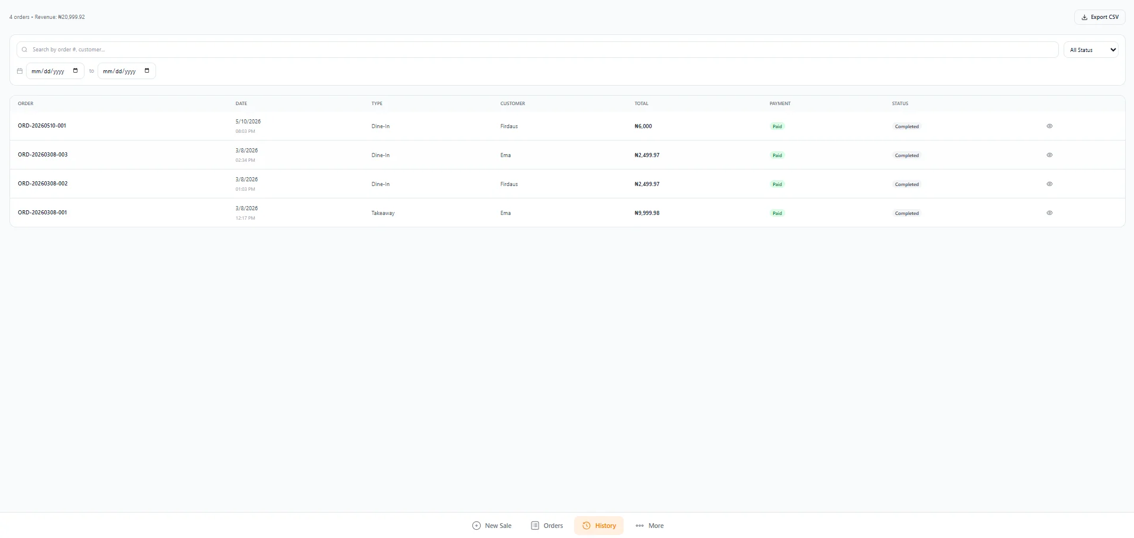Click the search magnifier icon
The image size is (1134, 538).
24,50
